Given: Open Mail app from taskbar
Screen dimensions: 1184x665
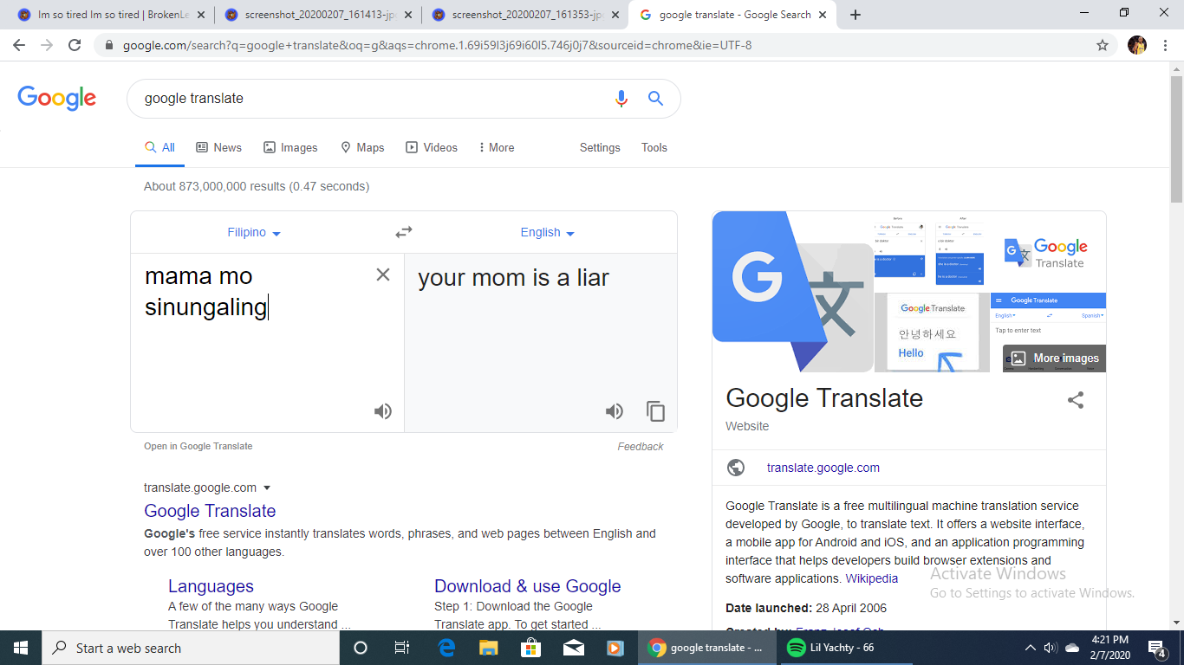Looking at the screenshot, I should click(573, 648).
